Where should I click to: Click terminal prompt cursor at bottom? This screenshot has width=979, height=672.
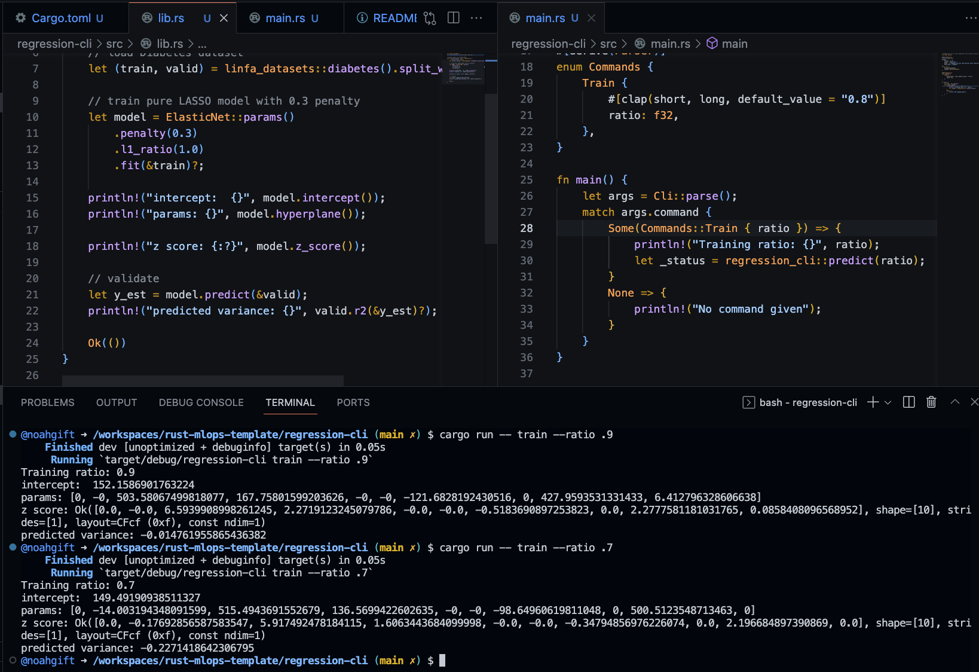click(x=442, y=661)
